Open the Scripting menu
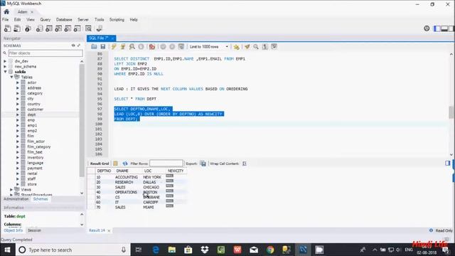The width and height of the screenshot is (455, 256). tap(117, 20)
